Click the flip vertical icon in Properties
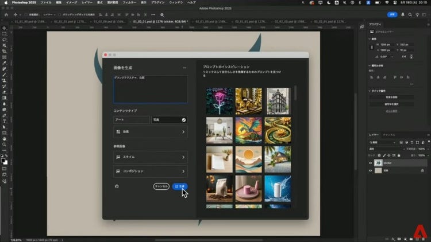 411,57
